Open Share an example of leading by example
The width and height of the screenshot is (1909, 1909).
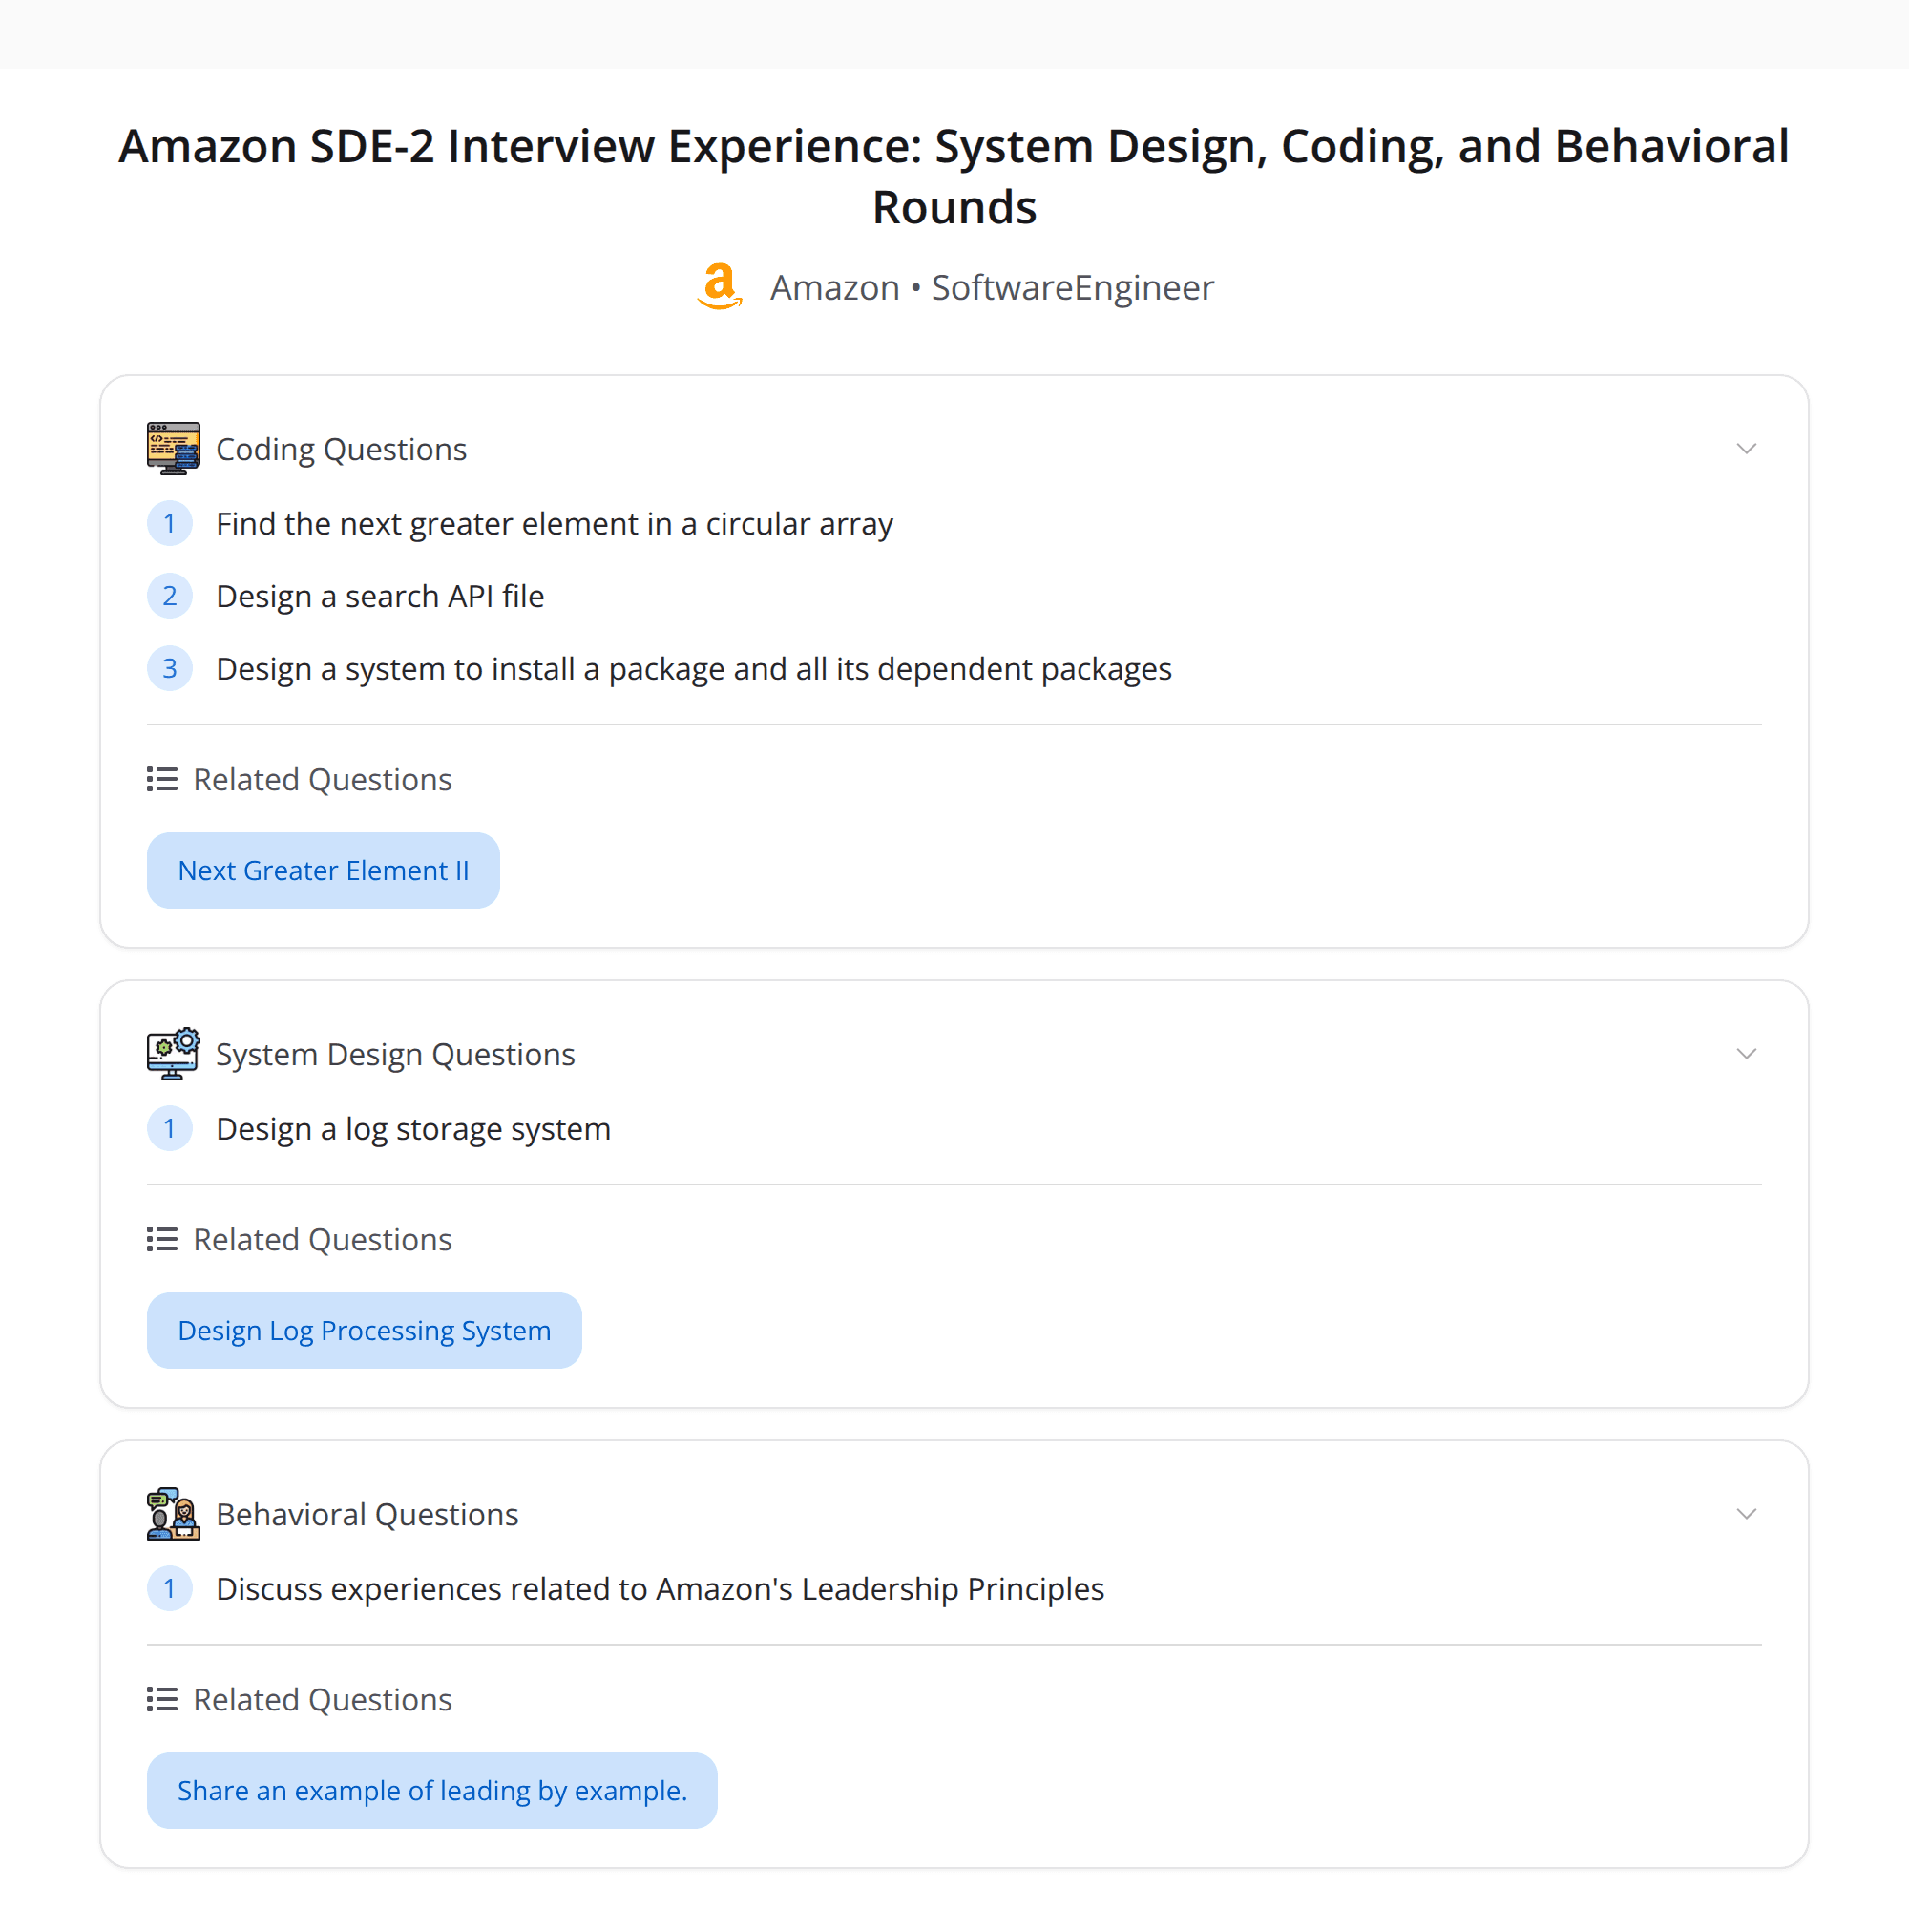coord(431,1791)
